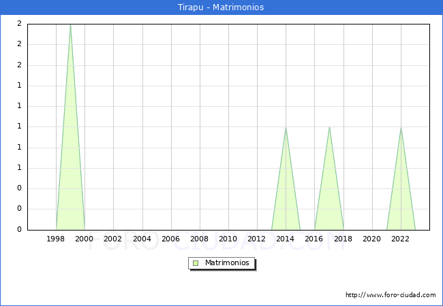Image resolution: width=443 pixels, height=306 pixels.
Task: Select the 2006 x-axis label
Action: point(170,239)
